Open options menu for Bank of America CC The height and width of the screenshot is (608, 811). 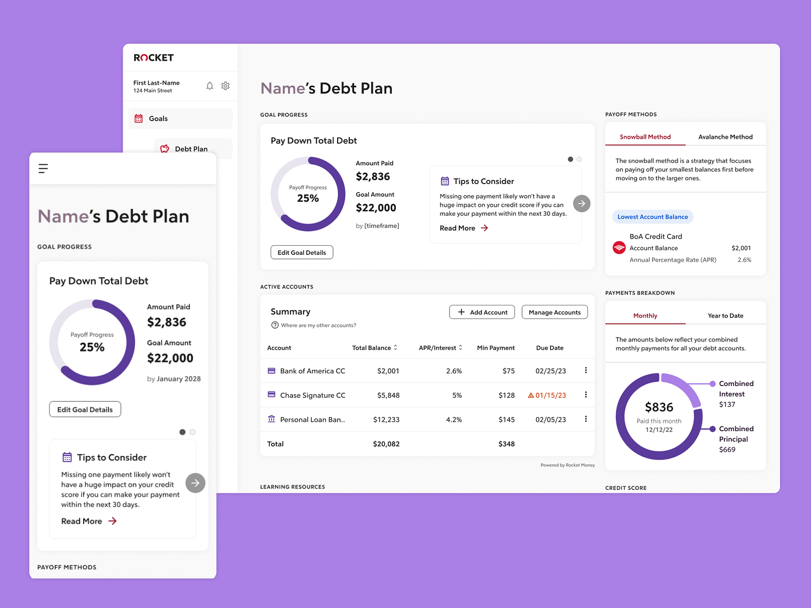coord(586,370)
